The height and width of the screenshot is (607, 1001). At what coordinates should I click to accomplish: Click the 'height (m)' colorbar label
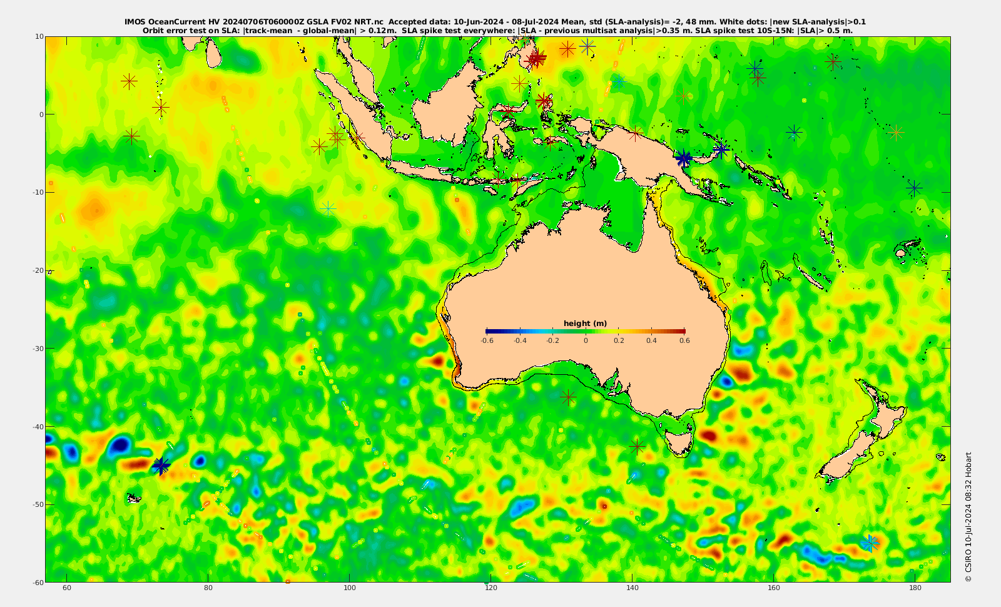click(x=585, y=324)
